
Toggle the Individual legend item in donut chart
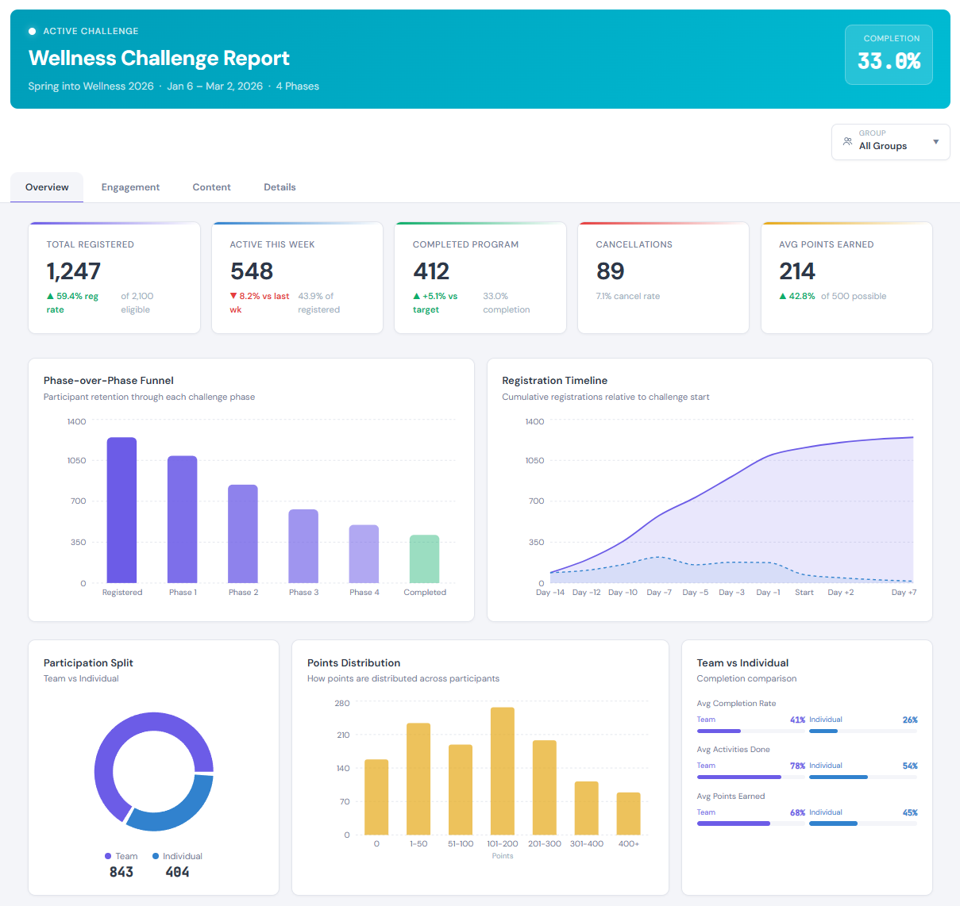point(176,856)
